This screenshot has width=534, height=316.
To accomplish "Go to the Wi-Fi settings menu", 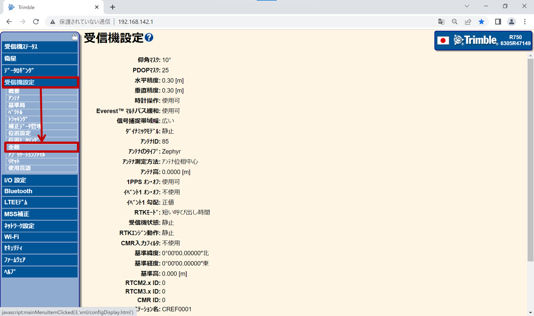I will [x=40, y=237].
